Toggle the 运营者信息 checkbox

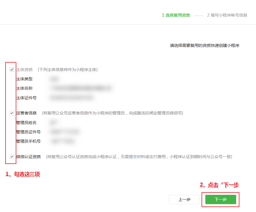coord(12,113)
